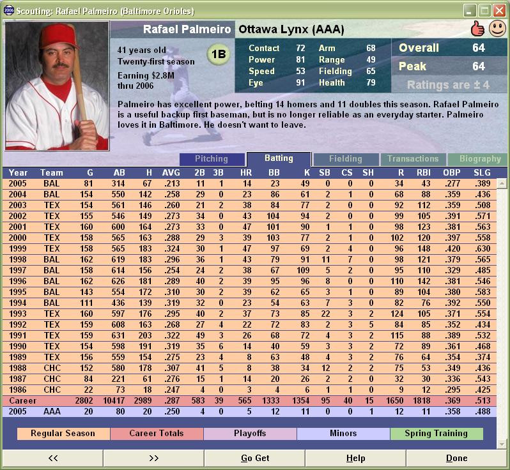Click the Playoffs legend swatch
The width and height of the screenshot is (510, 470).
tap(250, 434)
